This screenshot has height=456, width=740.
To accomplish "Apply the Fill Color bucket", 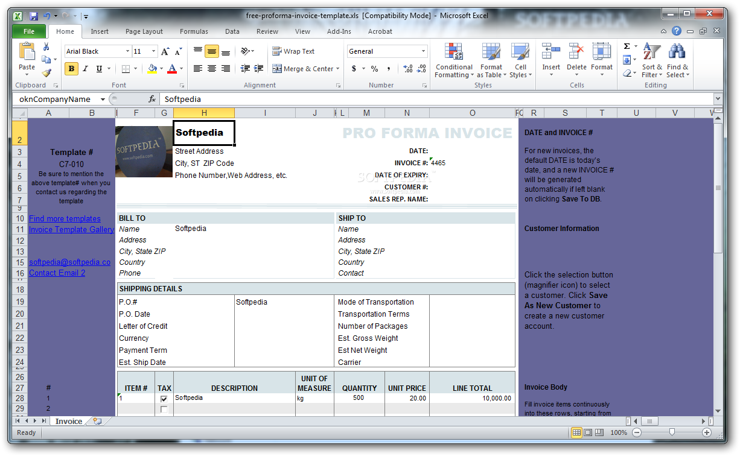I will coord(152,69).
